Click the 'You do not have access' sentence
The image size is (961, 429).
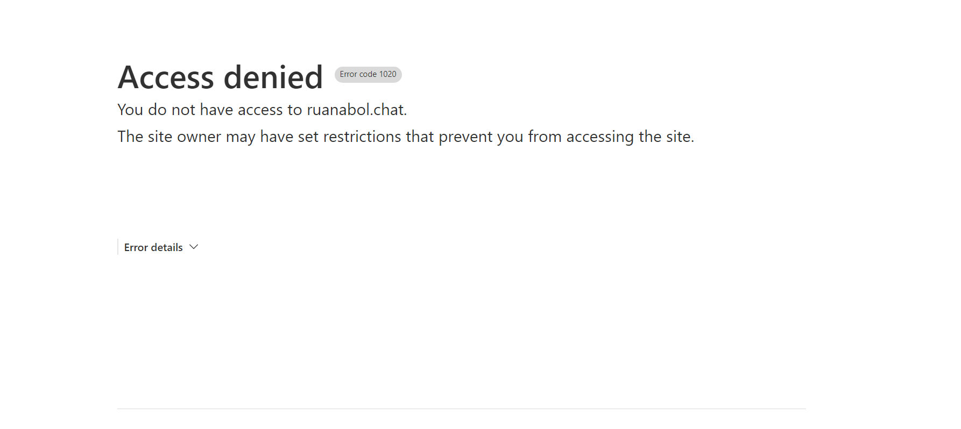[x=204, y=110]
